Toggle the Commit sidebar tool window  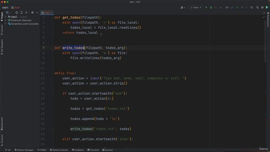(x=2, y=30)
